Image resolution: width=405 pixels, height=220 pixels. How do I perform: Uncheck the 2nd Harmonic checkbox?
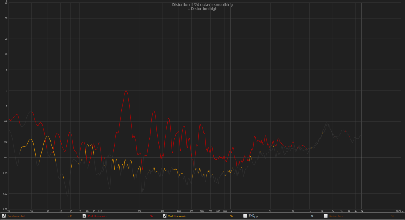[84, 216]
